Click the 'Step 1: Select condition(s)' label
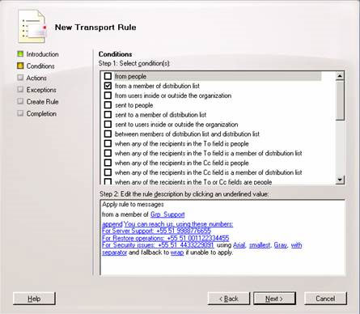The height and width of the screenshot is (314, 360). pyautogui.click(x=134, y=64)
